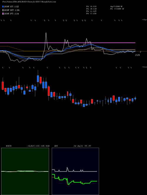147x195 pixels.
Task: Click the 'Avg V: 0.001 M' value
Action: (116, 6)
